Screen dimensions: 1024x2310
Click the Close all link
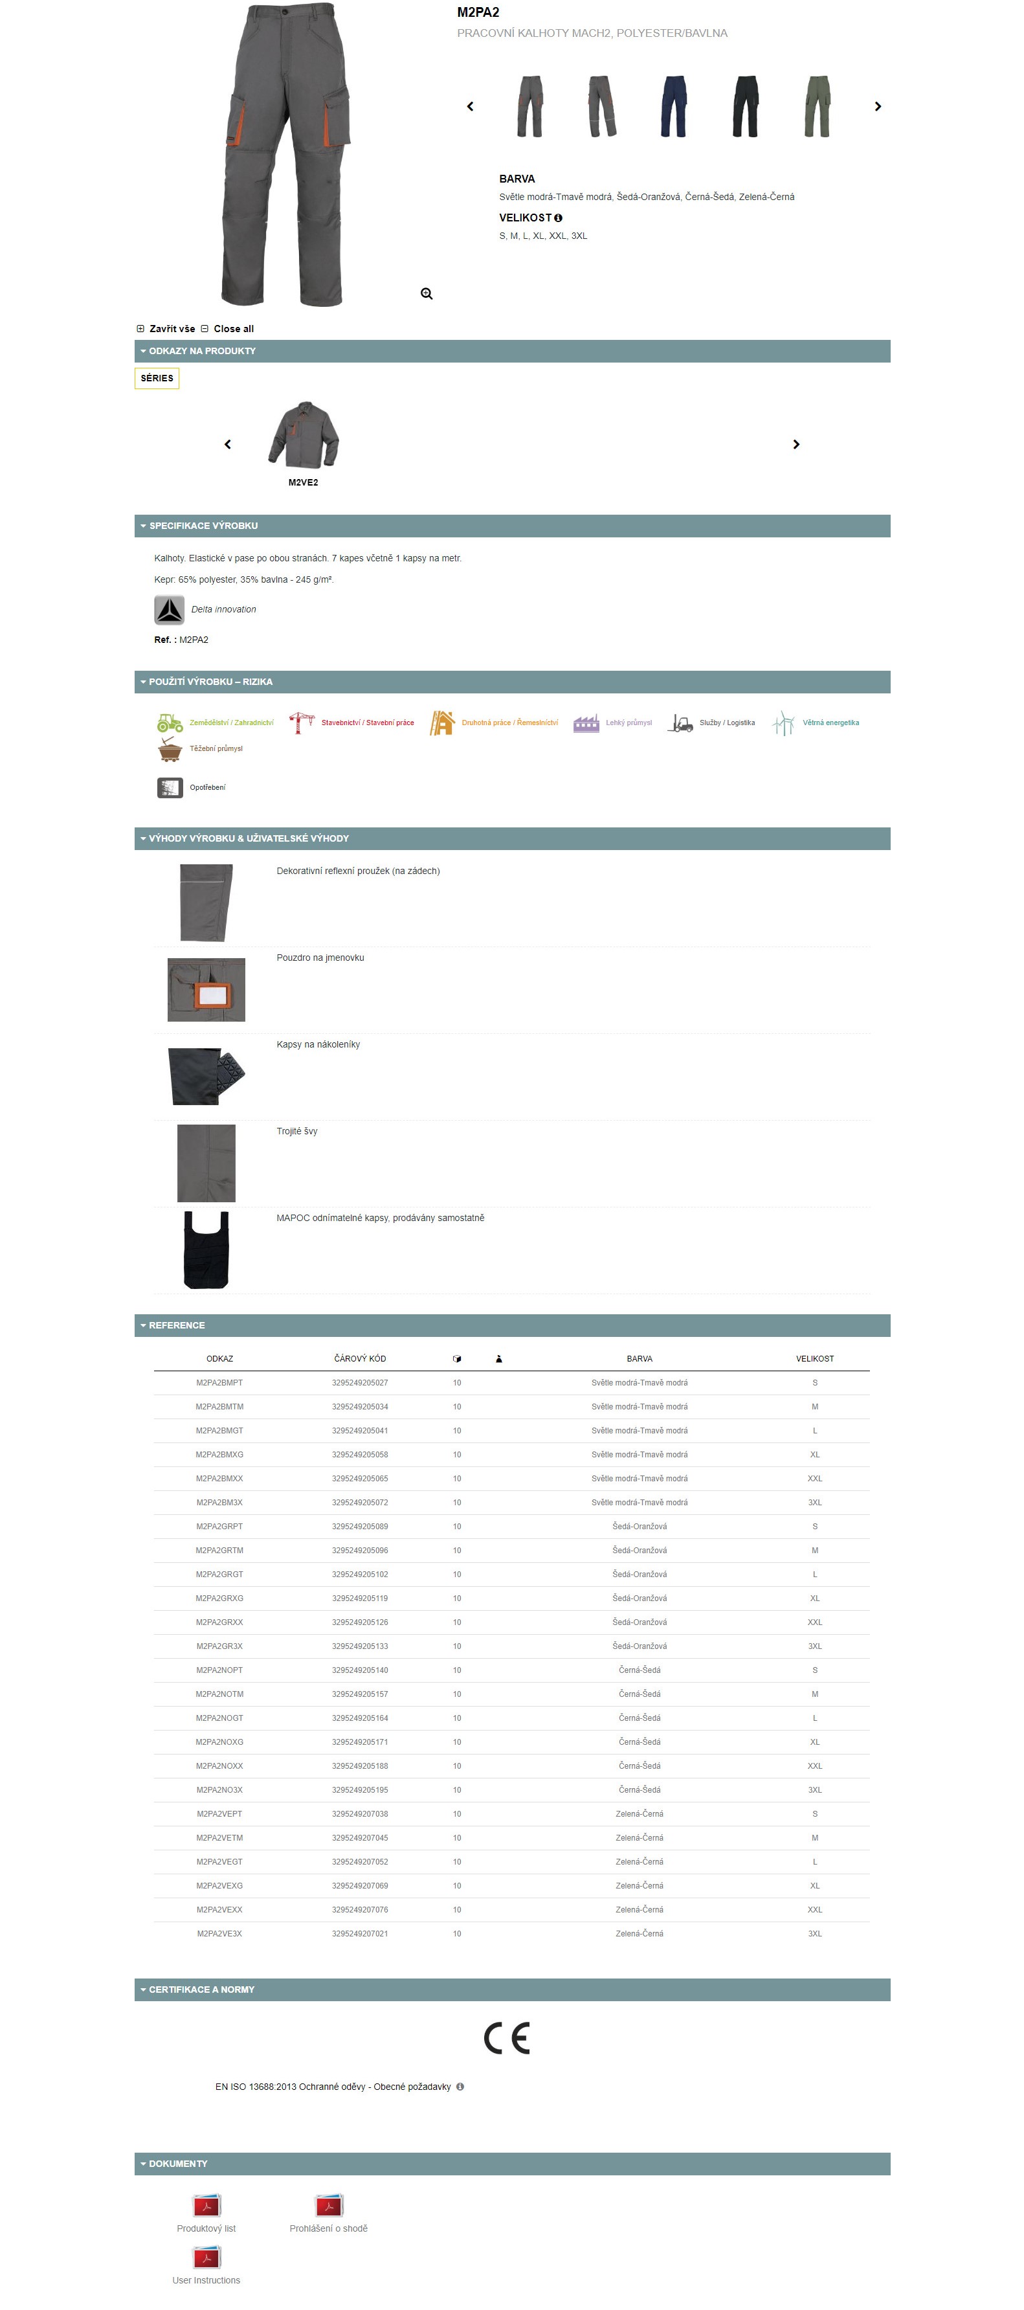pos(234,329)
